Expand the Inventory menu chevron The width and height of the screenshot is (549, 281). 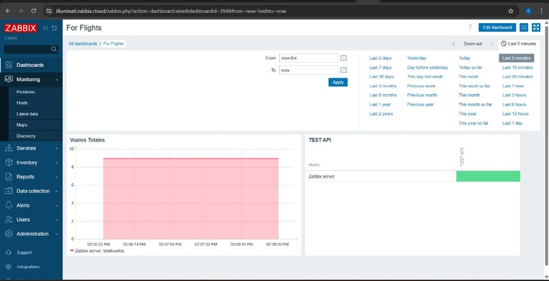(57, 163)
